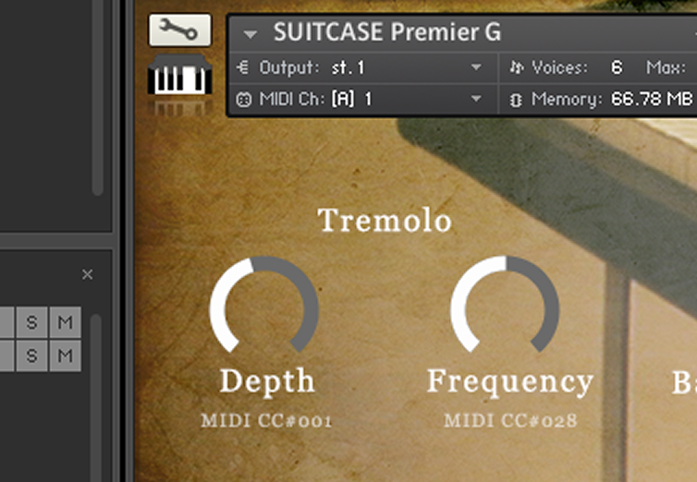Click the upper left panel scrollbar
The height and width of the screenshot is (482, 697).
click(x=97, y=98)
